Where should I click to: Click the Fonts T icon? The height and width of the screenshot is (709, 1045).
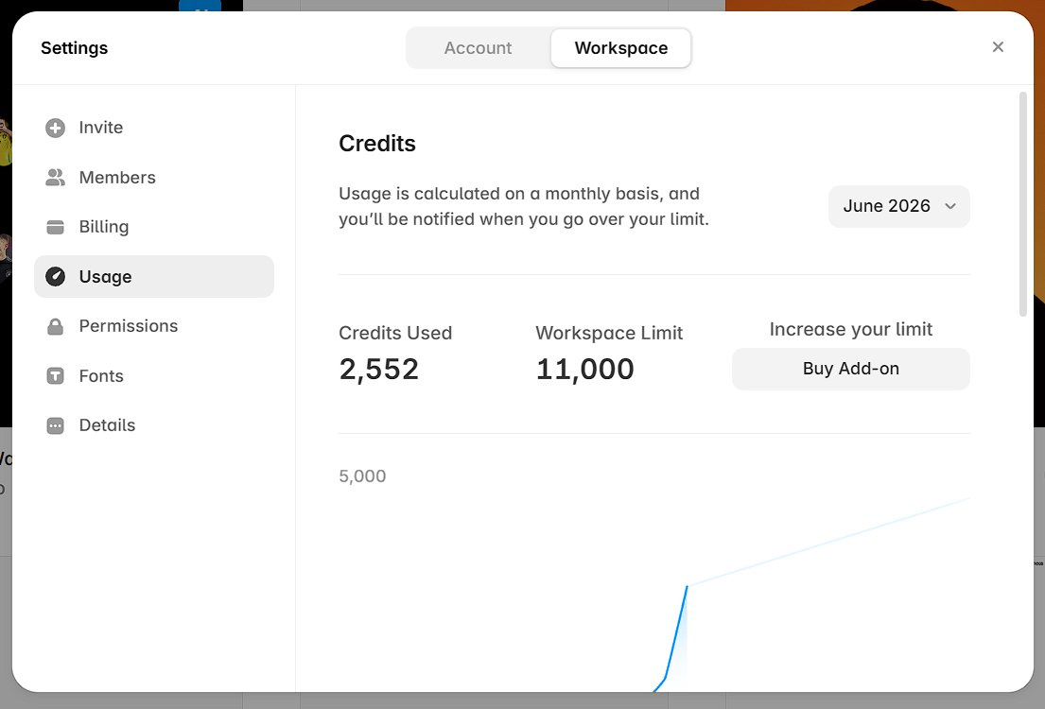(x=55, y=376)
